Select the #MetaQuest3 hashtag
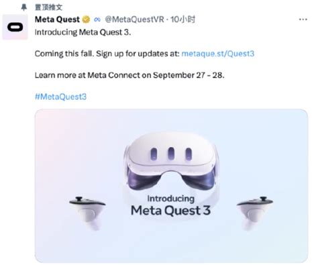Screen dimensions: 318x265 pyautogui.click(x=60, y=97)
